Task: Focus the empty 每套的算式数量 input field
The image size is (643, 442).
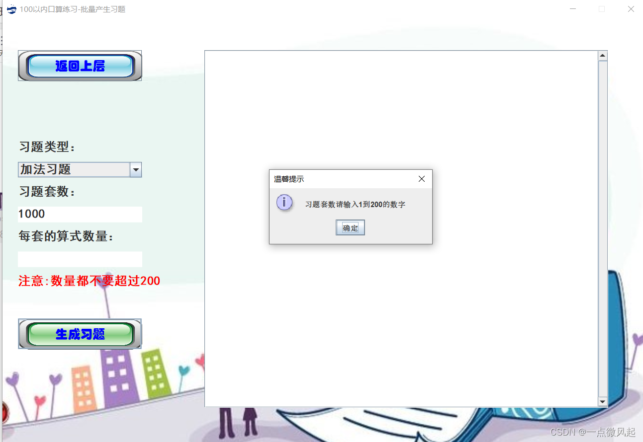Action: [x=80, y=259]
